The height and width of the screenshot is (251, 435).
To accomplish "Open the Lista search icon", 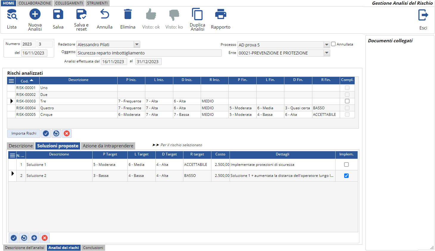I will pyautogui.click(x=12, y=15).
